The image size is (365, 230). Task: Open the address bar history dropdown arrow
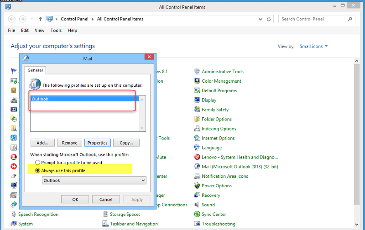(261, 19)
